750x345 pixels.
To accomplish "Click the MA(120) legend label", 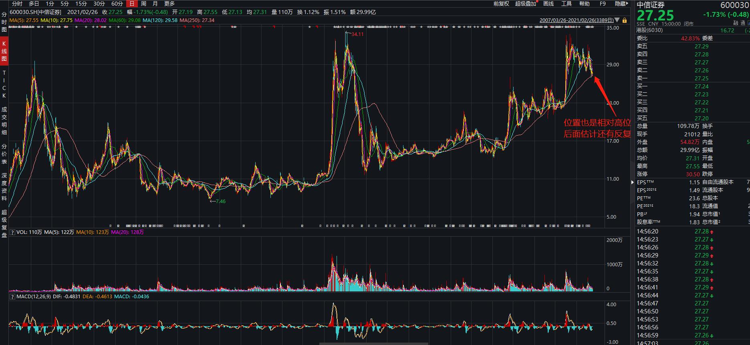I will [160, 20].
